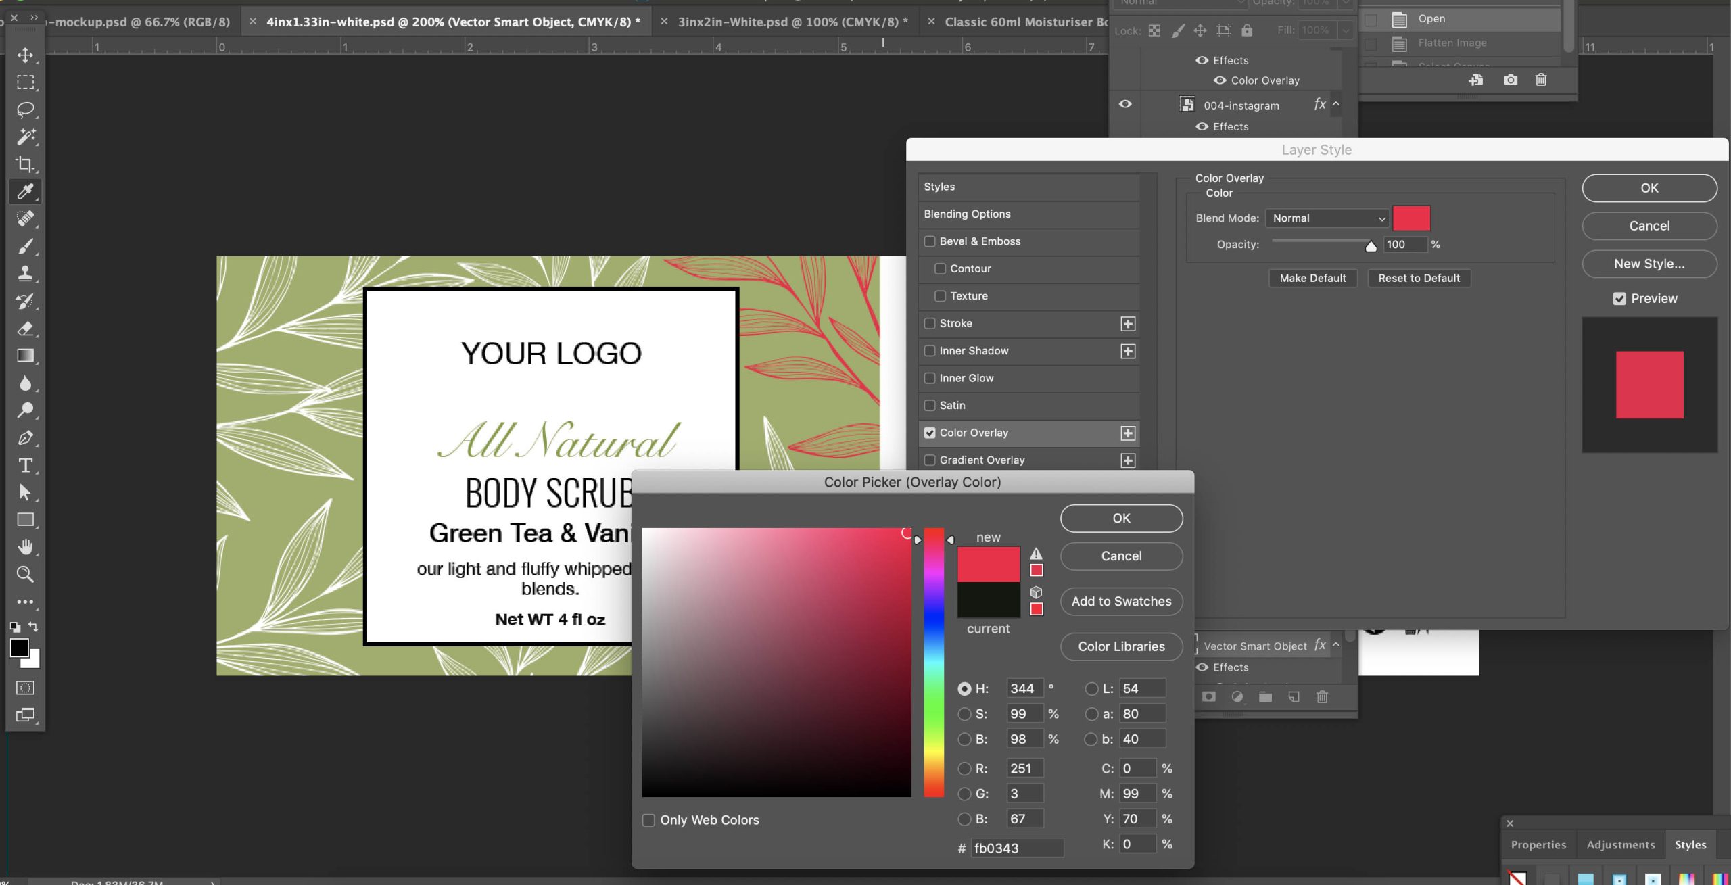Select the Horizontal Type tool
Viewport: 1731px width, 885px height.
25,465
